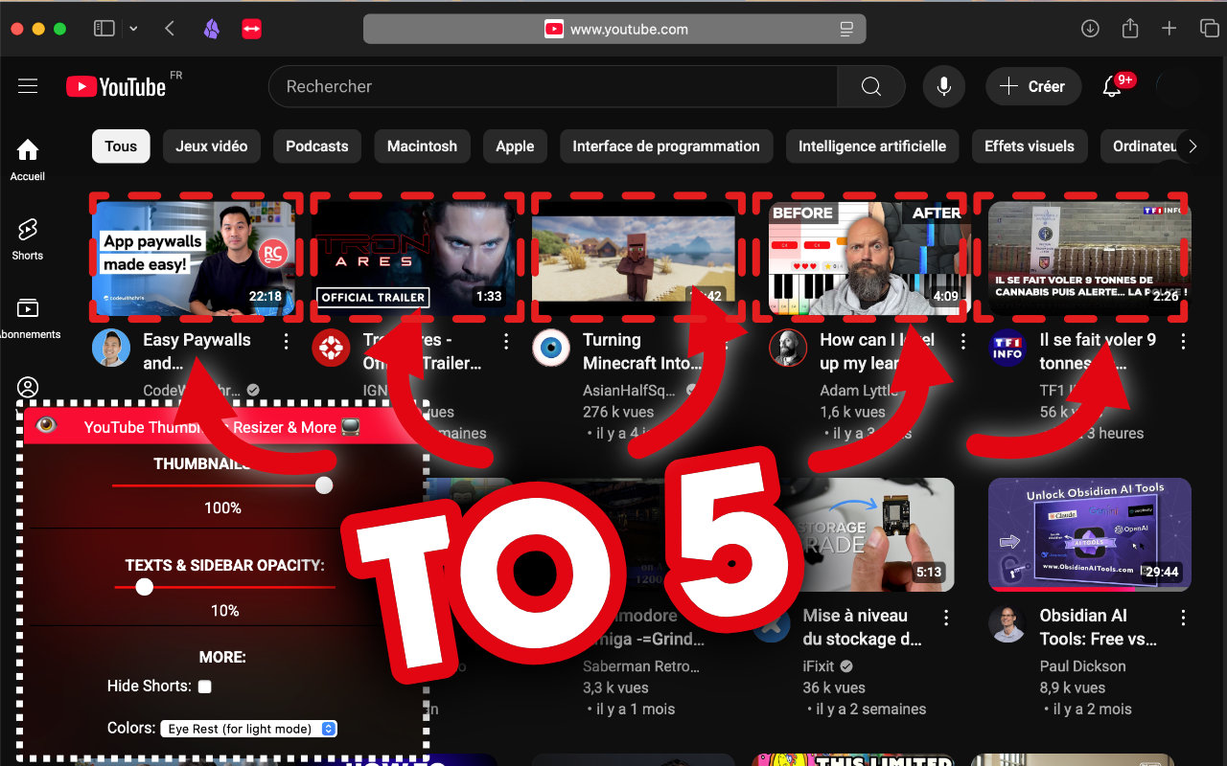Focus the Rechercher search field

[553, 86]
